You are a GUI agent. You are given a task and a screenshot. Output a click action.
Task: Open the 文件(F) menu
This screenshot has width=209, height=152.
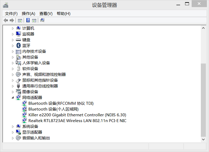[11, 14]
